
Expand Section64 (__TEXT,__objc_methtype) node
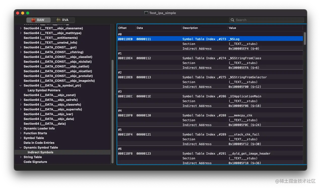21,33
